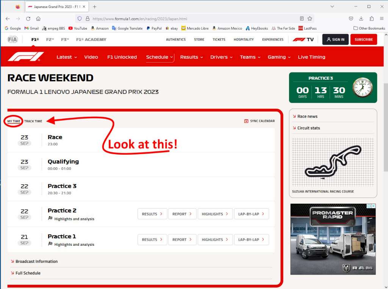Click the Suzuka circuit map thumbnail
The height and width of the screenshot is (289, 388).
333,162
